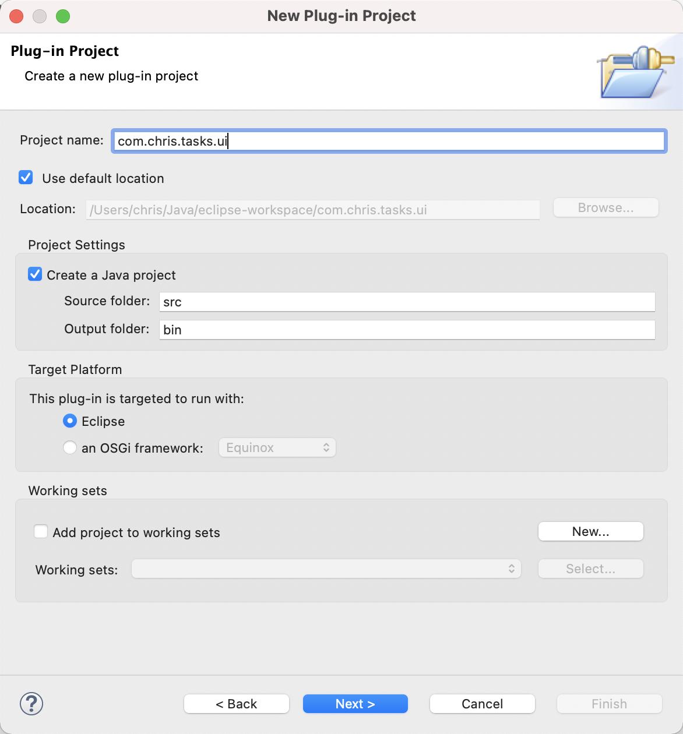Screen dimensions: 683x734
Task: Go back with the < Back button
Action: [236, 704]
